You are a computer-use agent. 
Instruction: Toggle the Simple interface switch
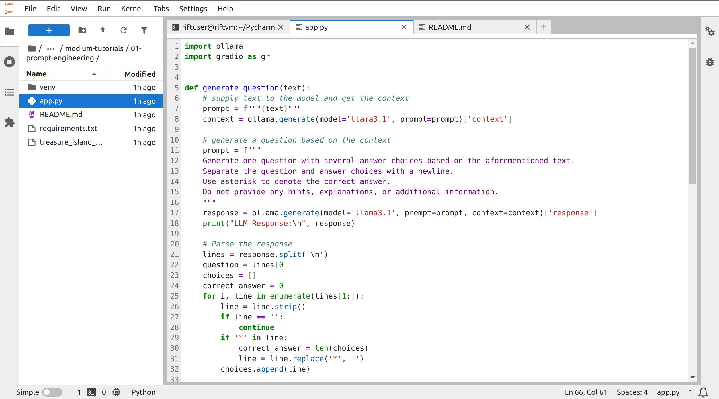[x=52, y=392]
